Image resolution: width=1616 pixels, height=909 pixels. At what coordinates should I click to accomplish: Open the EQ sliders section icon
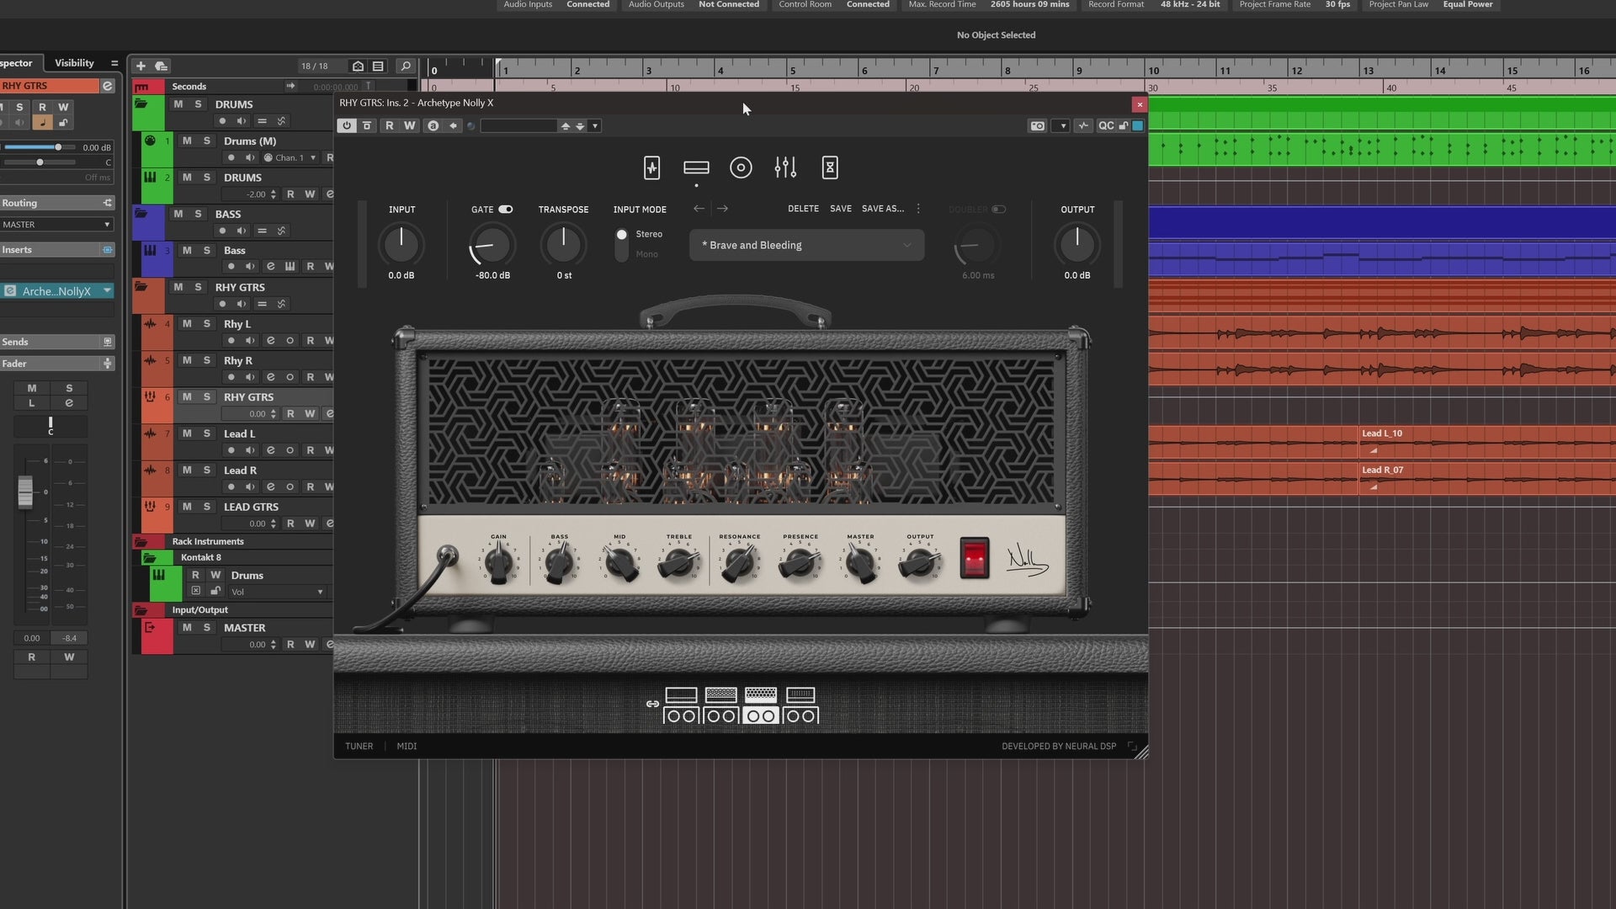click(x=785, y=167)
